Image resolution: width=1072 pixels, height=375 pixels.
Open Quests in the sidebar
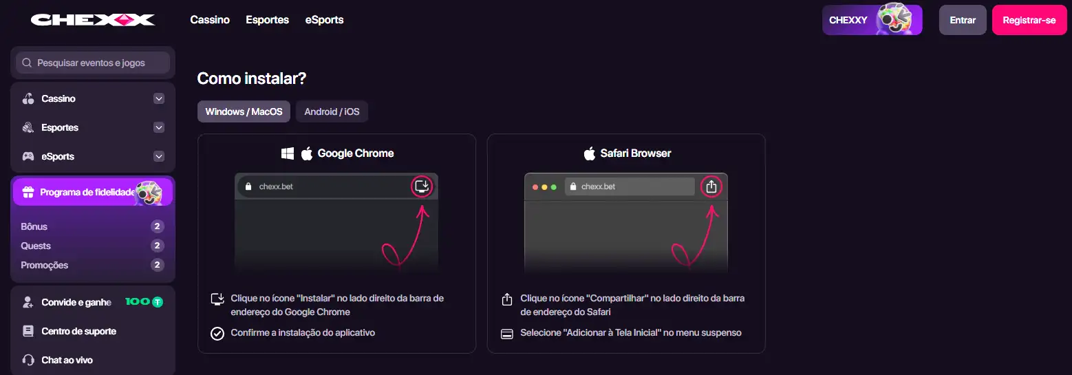click(36, 246)
